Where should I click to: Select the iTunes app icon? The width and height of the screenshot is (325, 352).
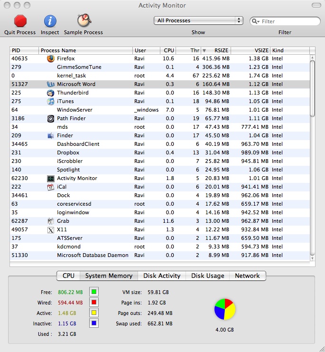point(51,101)
